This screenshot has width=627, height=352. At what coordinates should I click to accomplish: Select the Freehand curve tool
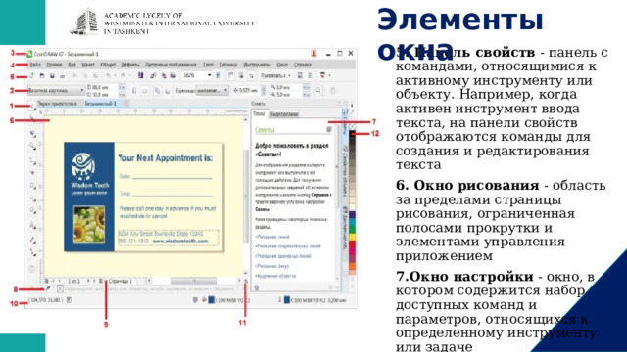(x=32, y=160)
